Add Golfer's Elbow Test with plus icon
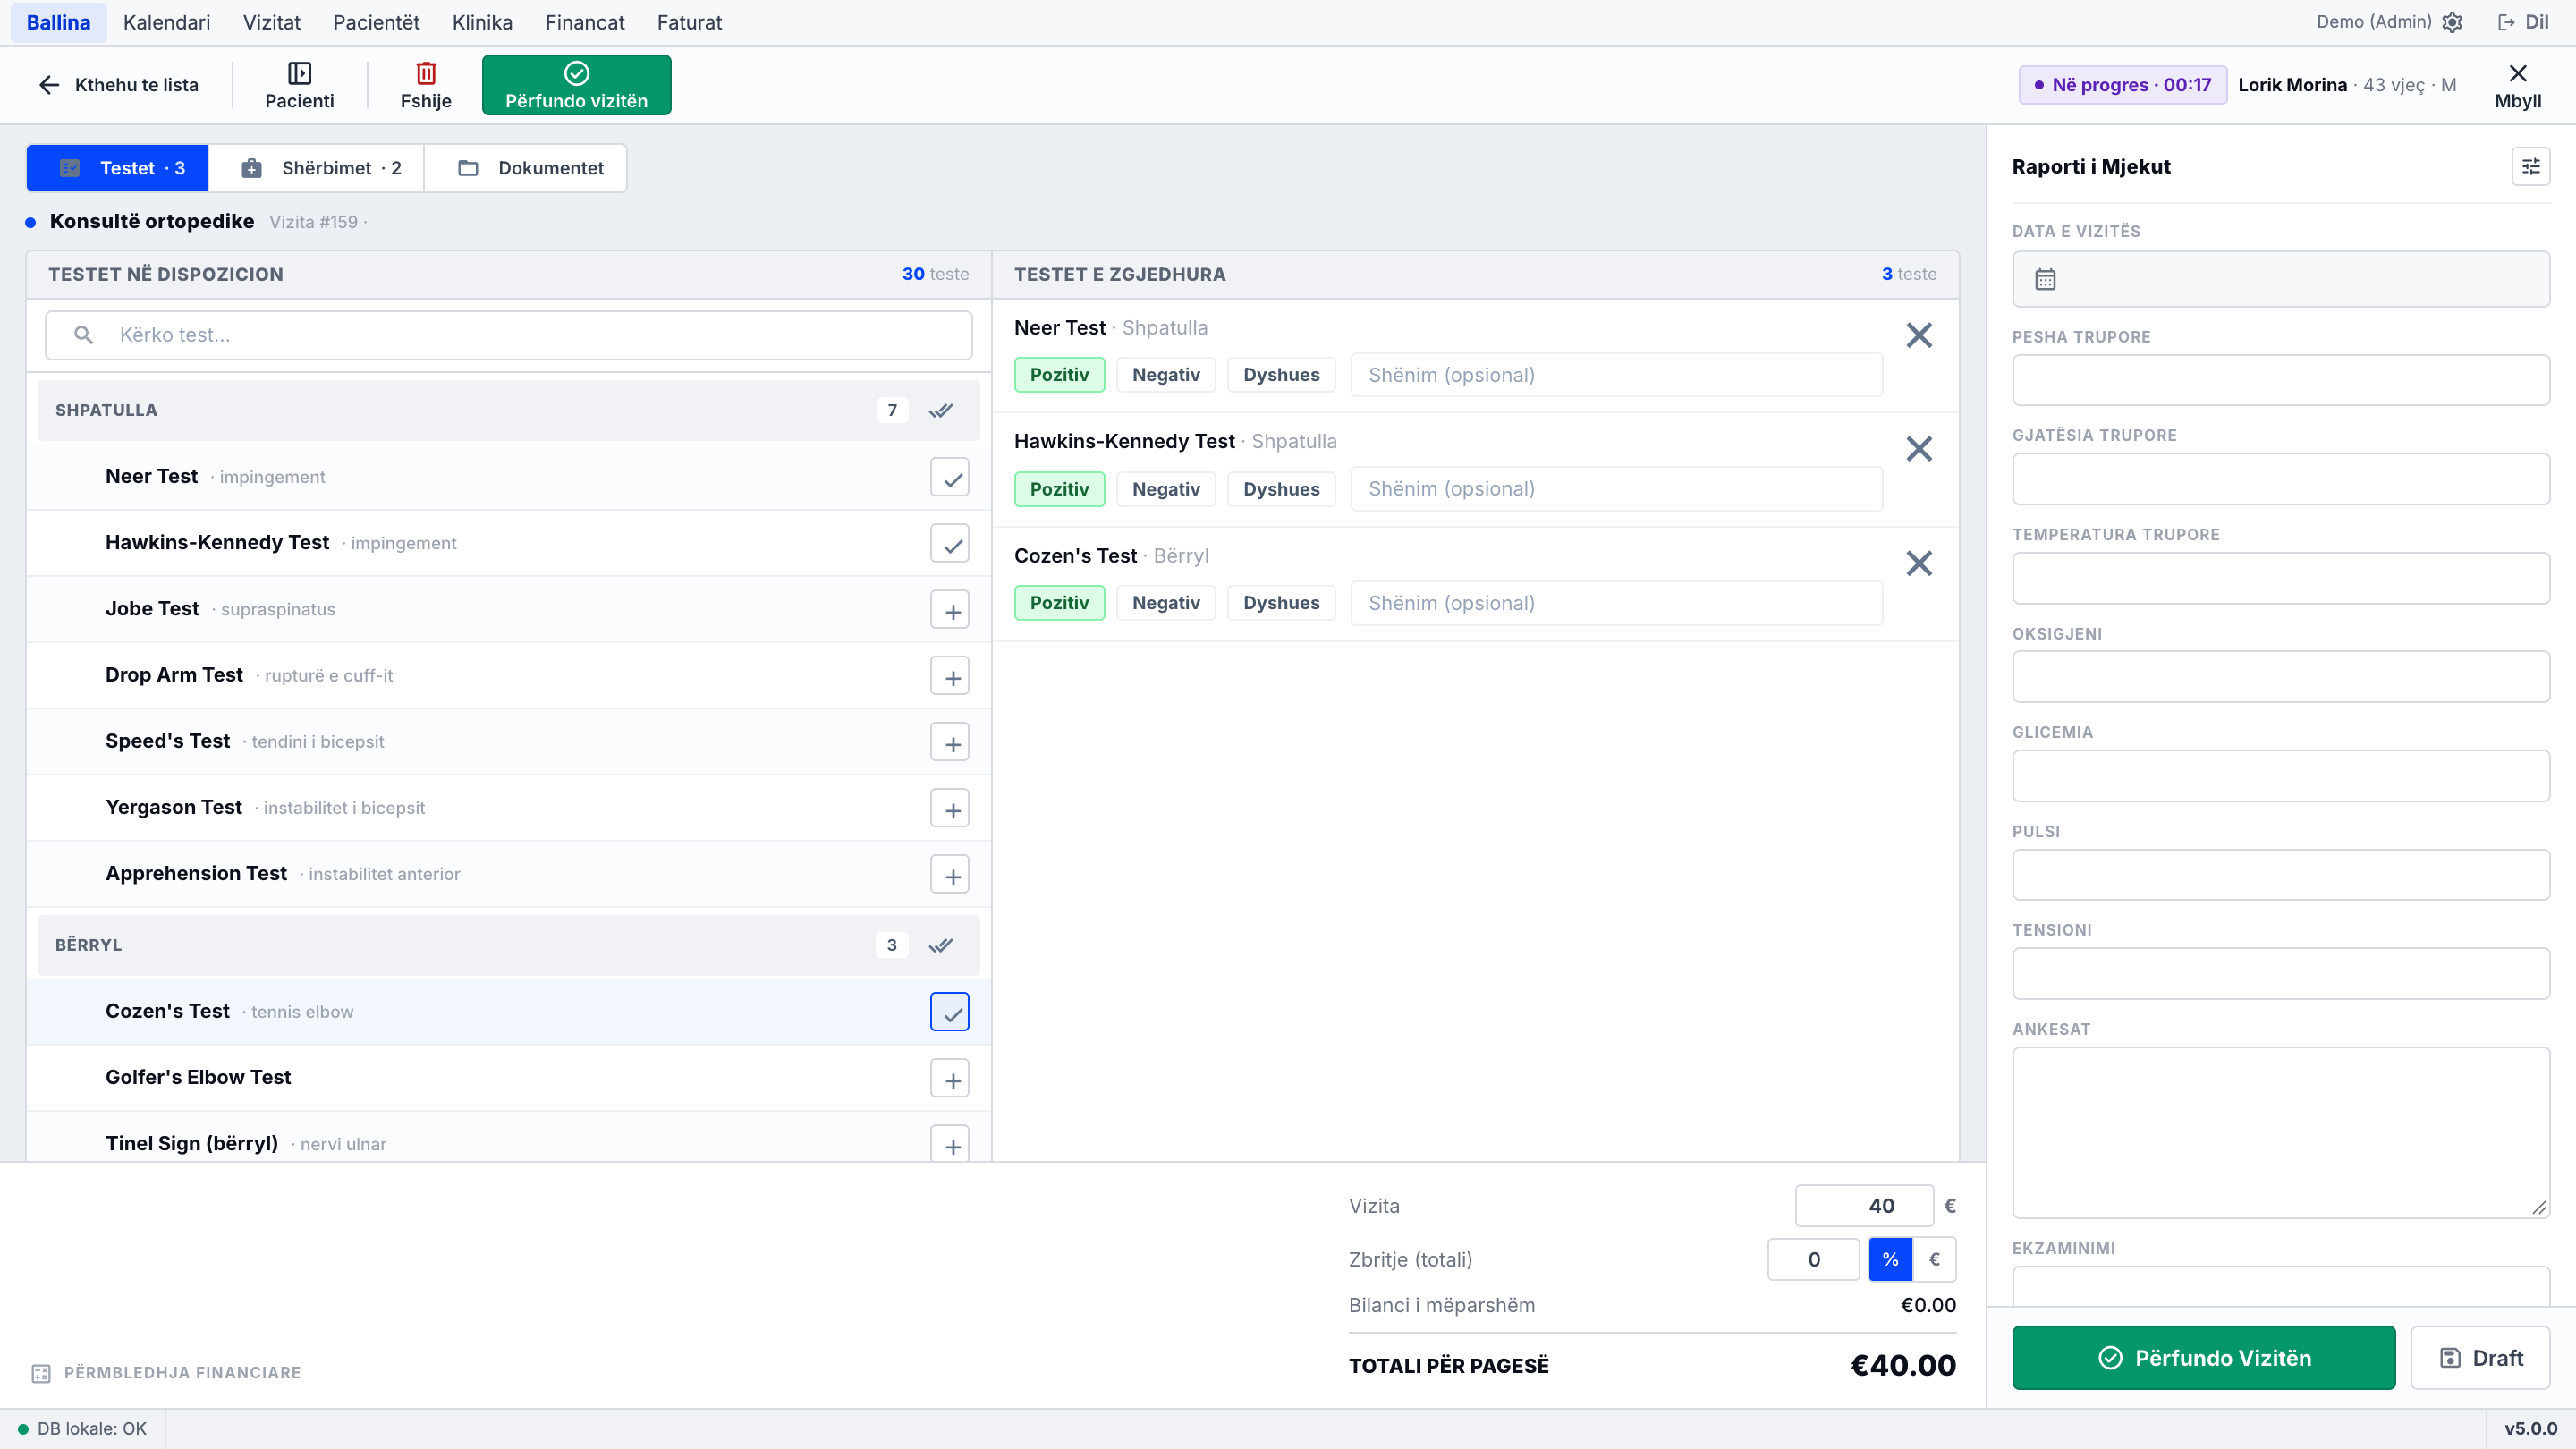The height and width of the screenshot is (1449, 2576). point(950,1078)
